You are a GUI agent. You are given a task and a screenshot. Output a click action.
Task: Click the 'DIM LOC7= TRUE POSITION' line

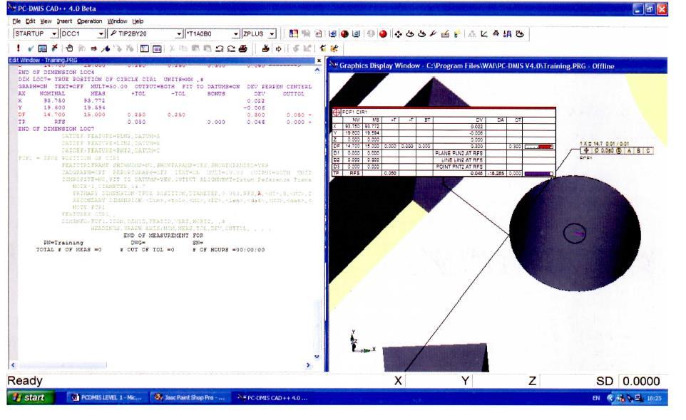[111, 80]
